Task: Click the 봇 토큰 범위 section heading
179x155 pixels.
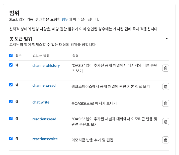Action: tap(21, 39)
